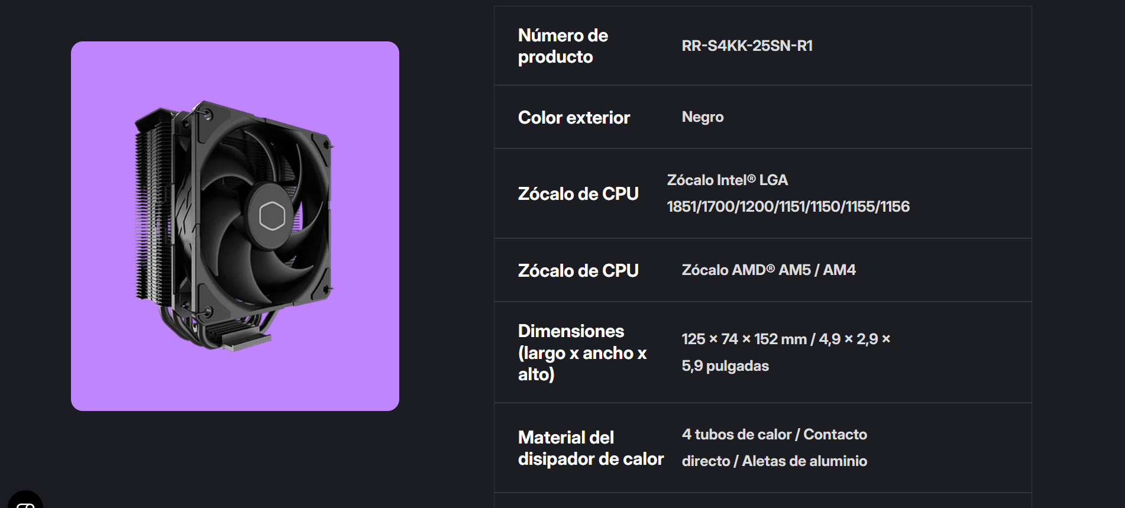The image size is (1125, 508).
Task: Select the 125 × 74 × 152 mm text
Action: (x=744, y=339)
